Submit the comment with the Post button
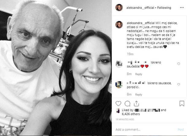This screenshot has width=187, height=136. [181, 130]
